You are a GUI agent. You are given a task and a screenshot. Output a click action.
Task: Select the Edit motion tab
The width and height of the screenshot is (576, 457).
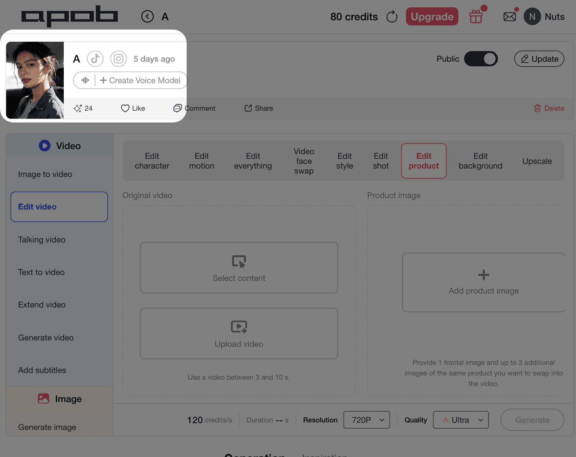coord(202,161)
